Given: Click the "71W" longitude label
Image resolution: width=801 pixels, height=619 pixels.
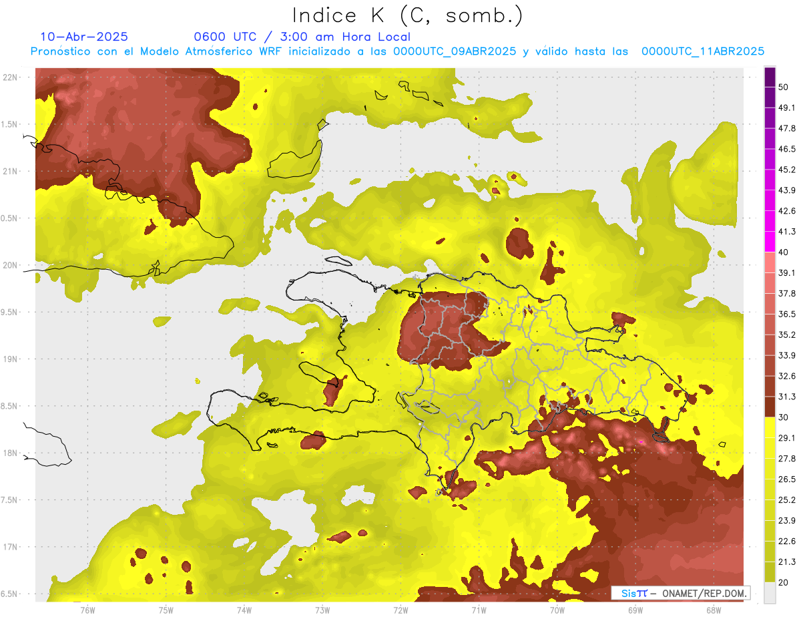Looking at the screenshot, I should [479, 610].
